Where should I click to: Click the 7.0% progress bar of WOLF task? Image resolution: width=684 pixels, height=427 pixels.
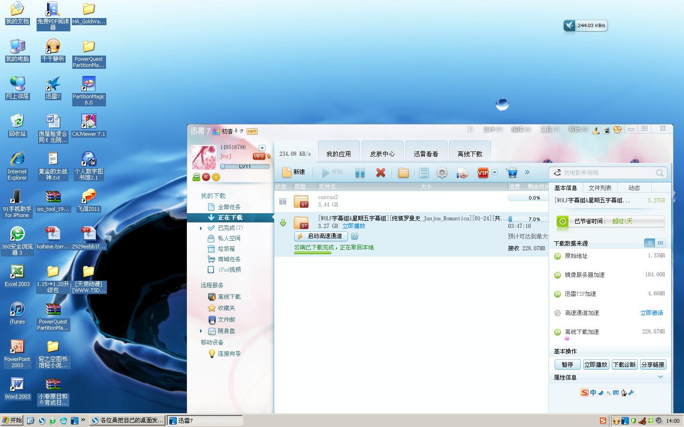tap(528, 219)
